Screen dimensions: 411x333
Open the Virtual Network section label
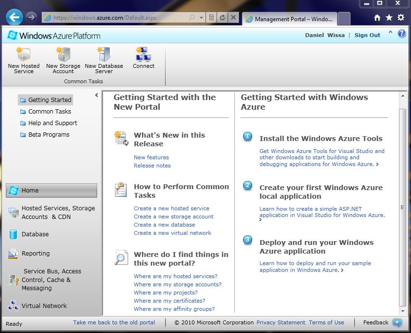[x=44, y=306]
